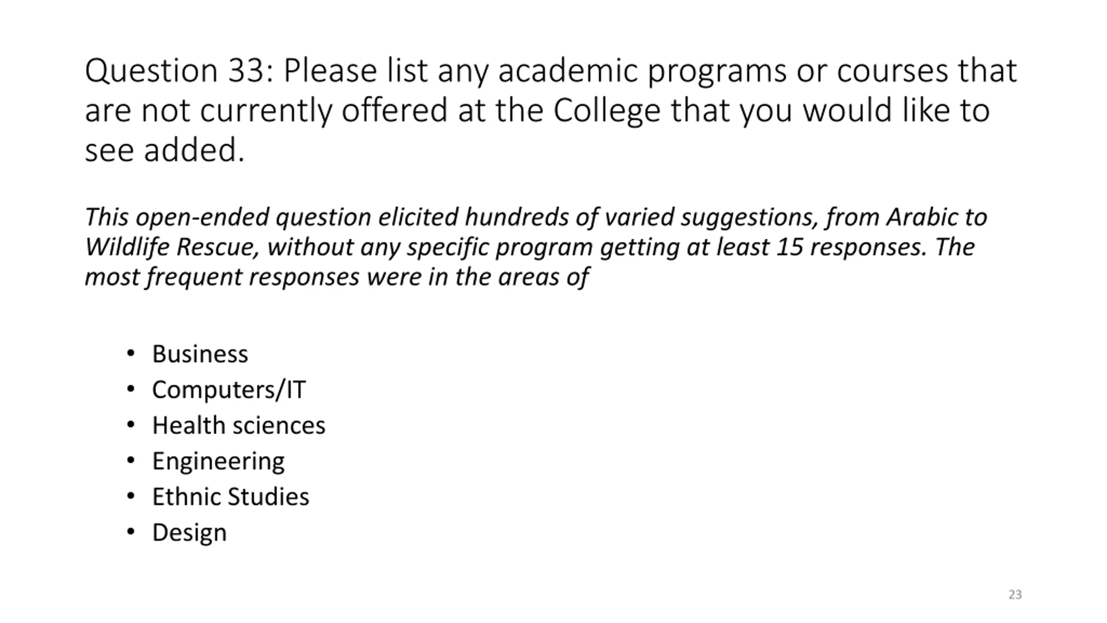Click the bullet dot before Business
Viewport: 1107px width, 623px height.
click(131, 354)
